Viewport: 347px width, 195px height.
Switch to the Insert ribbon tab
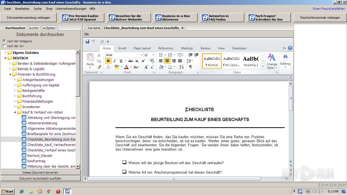click(x=122, y=48)
